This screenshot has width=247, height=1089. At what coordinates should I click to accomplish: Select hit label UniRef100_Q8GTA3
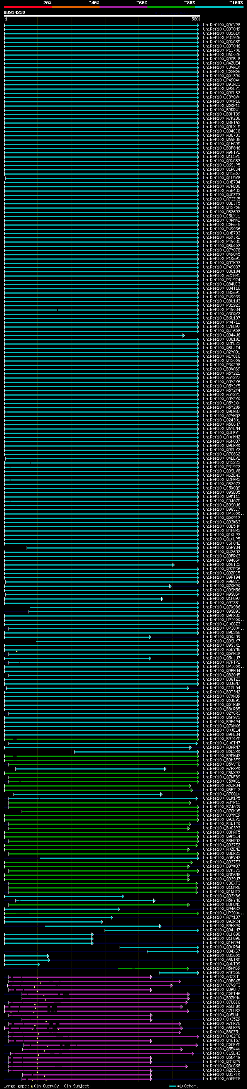pos(222,122)
